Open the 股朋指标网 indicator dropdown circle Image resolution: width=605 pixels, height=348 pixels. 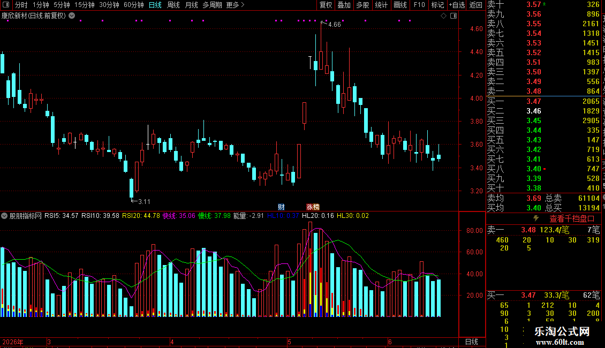(x=4, y=216)
